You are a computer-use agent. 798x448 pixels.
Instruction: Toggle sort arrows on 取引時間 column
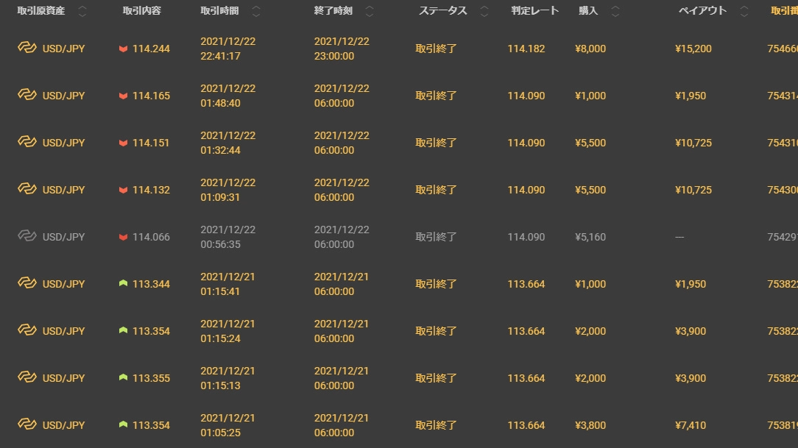(x=256, y=11)
